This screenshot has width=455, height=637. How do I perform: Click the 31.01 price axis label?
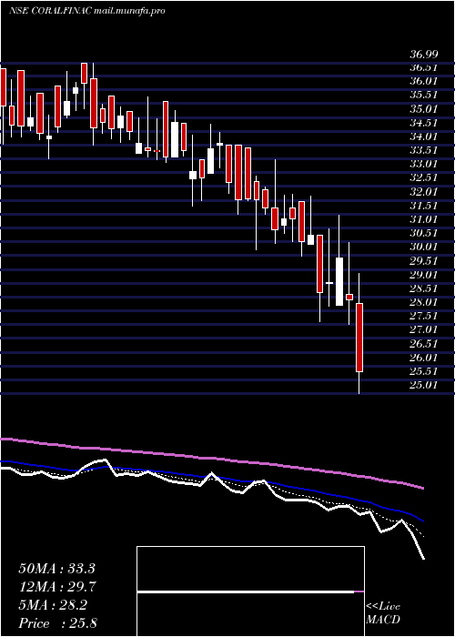pos(422,219)
